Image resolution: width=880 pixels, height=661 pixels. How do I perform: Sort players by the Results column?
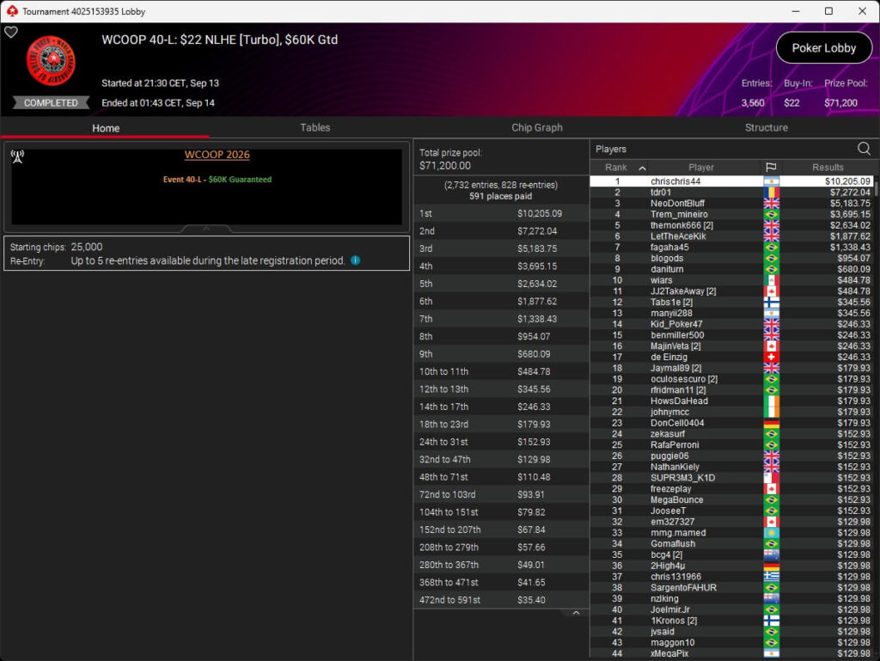pos(828,168)
